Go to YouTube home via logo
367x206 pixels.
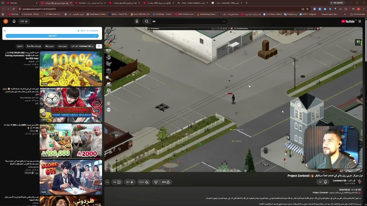(x=348, y=21)
